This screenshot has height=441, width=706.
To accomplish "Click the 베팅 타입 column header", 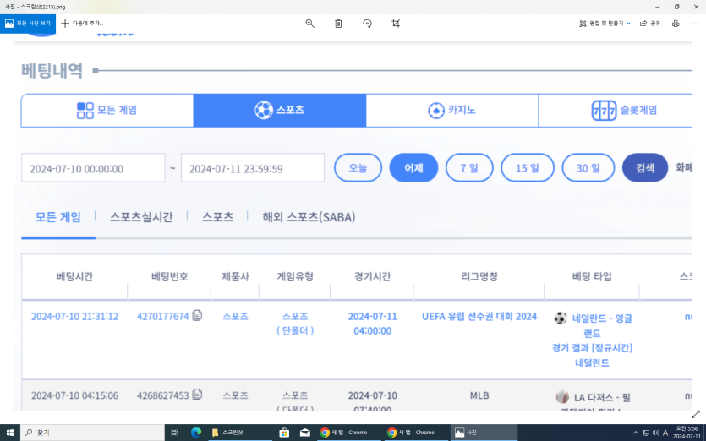I will [x=592, y=276].
